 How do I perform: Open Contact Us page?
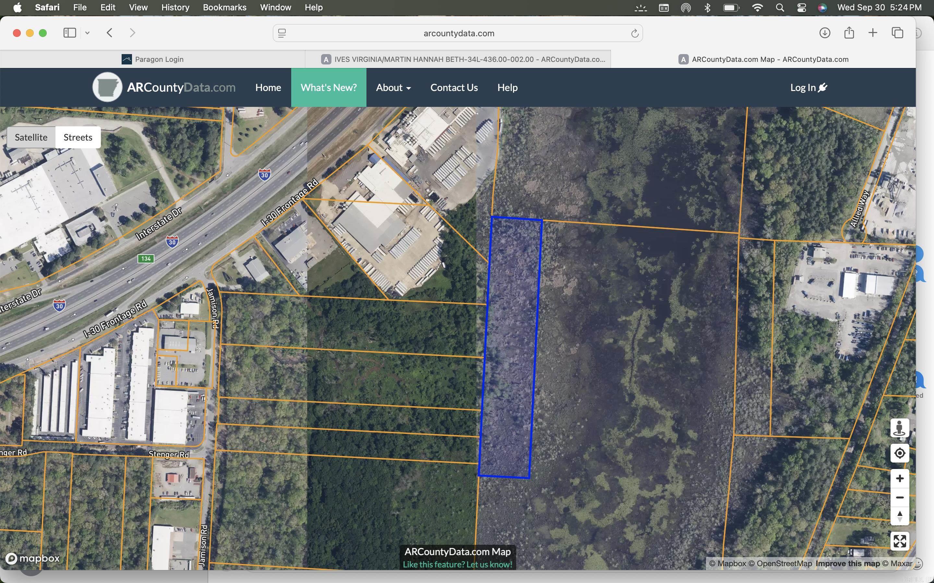[x=454, y=87]
